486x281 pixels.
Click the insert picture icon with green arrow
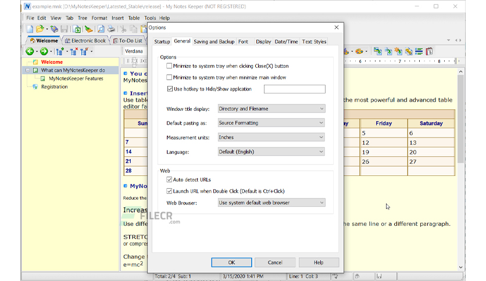click(x=377, y=51)
